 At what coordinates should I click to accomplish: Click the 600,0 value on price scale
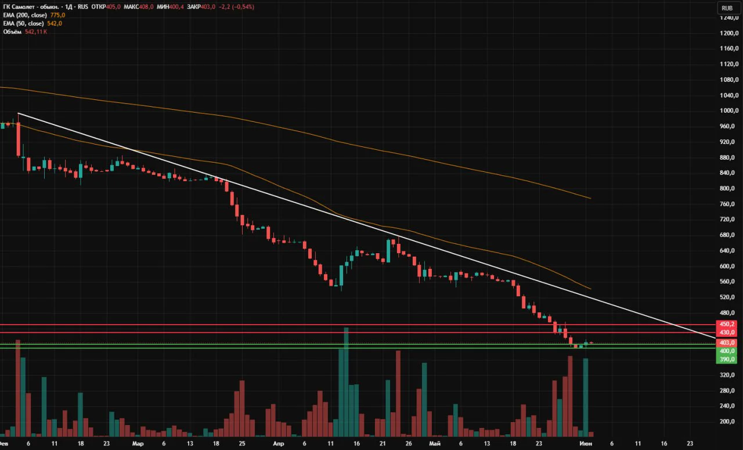(x=728, y=266)
